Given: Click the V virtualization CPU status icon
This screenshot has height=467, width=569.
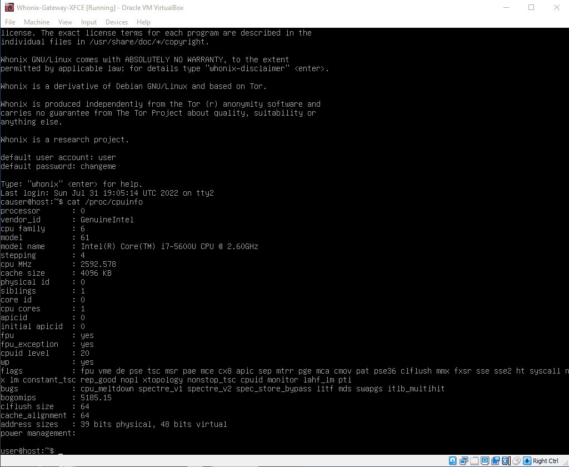Looking at the screenshot, I should pos(506,461).
